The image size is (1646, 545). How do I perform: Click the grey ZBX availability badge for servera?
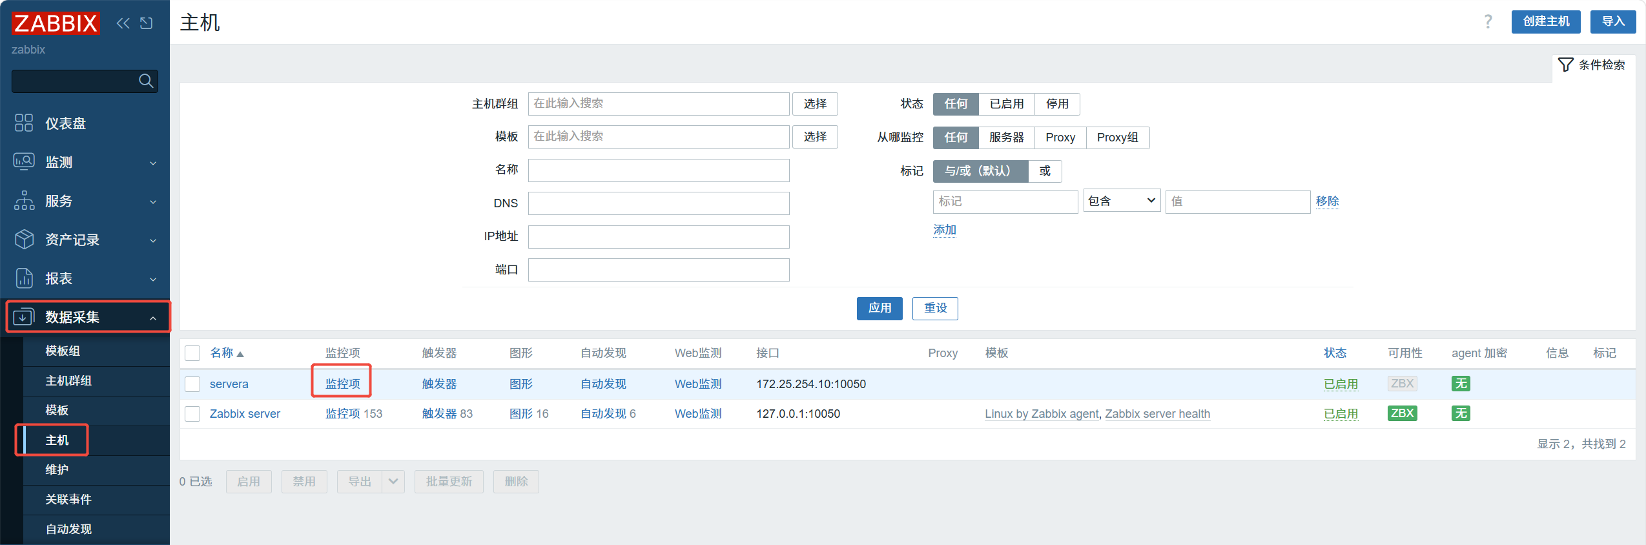tap(1402, 384)
